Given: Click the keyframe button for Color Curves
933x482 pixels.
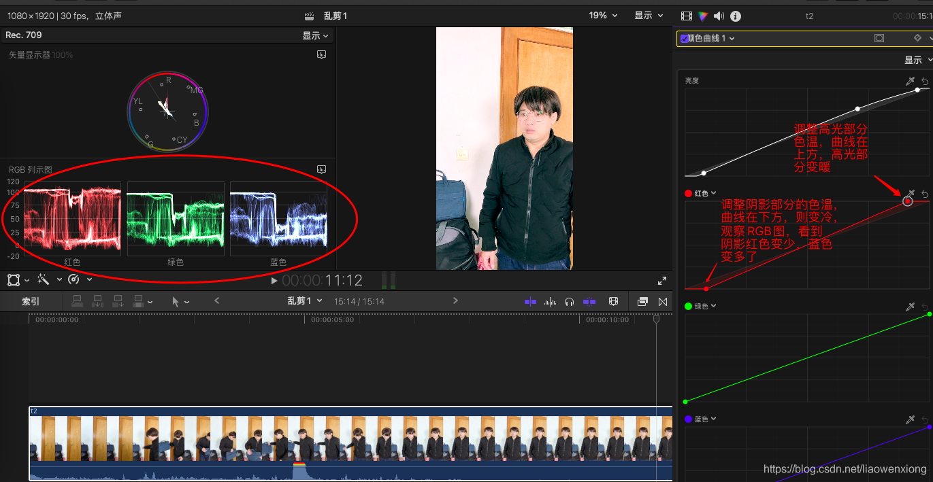Looking at the screenshot, I should click(x=917, y=39).
